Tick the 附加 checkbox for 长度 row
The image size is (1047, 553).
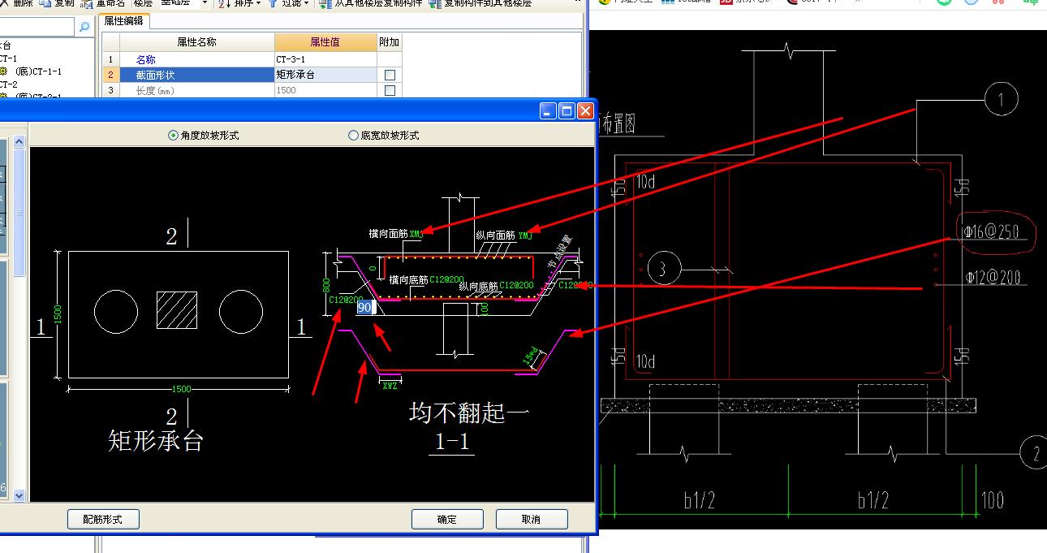(390, 90)
